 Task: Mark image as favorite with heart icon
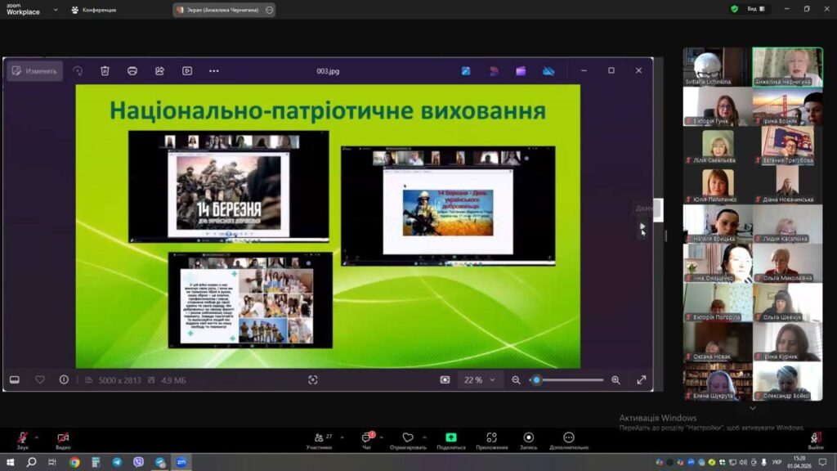[40, 379]
